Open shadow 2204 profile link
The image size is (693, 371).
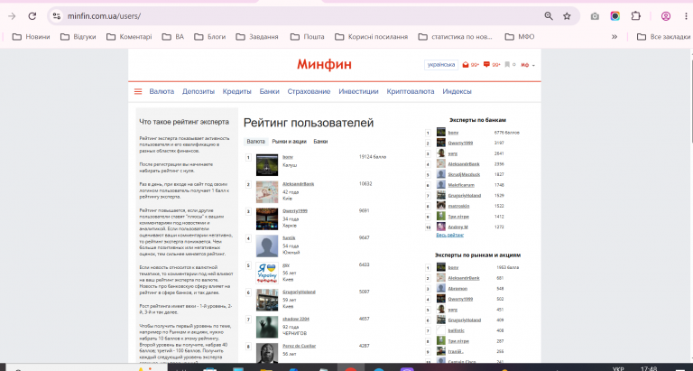(x=295, y=319)
